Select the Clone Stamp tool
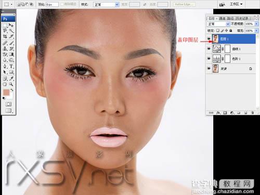 pos(5,48)
